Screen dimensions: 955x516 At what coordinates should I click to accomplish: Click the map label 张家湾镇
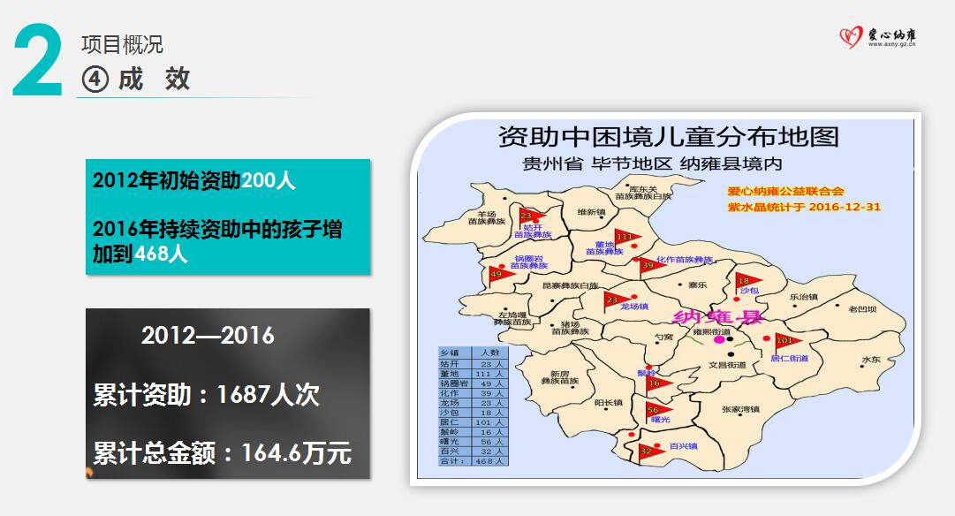click(x=740, y=409)
